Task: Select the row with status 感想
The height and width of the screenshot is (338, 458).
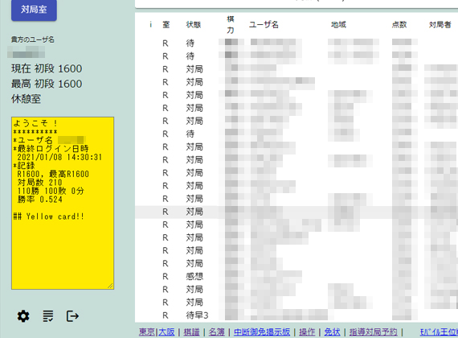Action: 296,276
